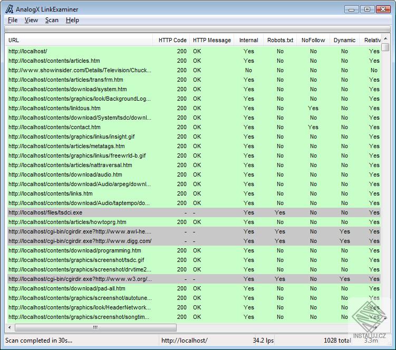Open the Help menu
This screenshot has width=396, height=350.
[72, 20]
